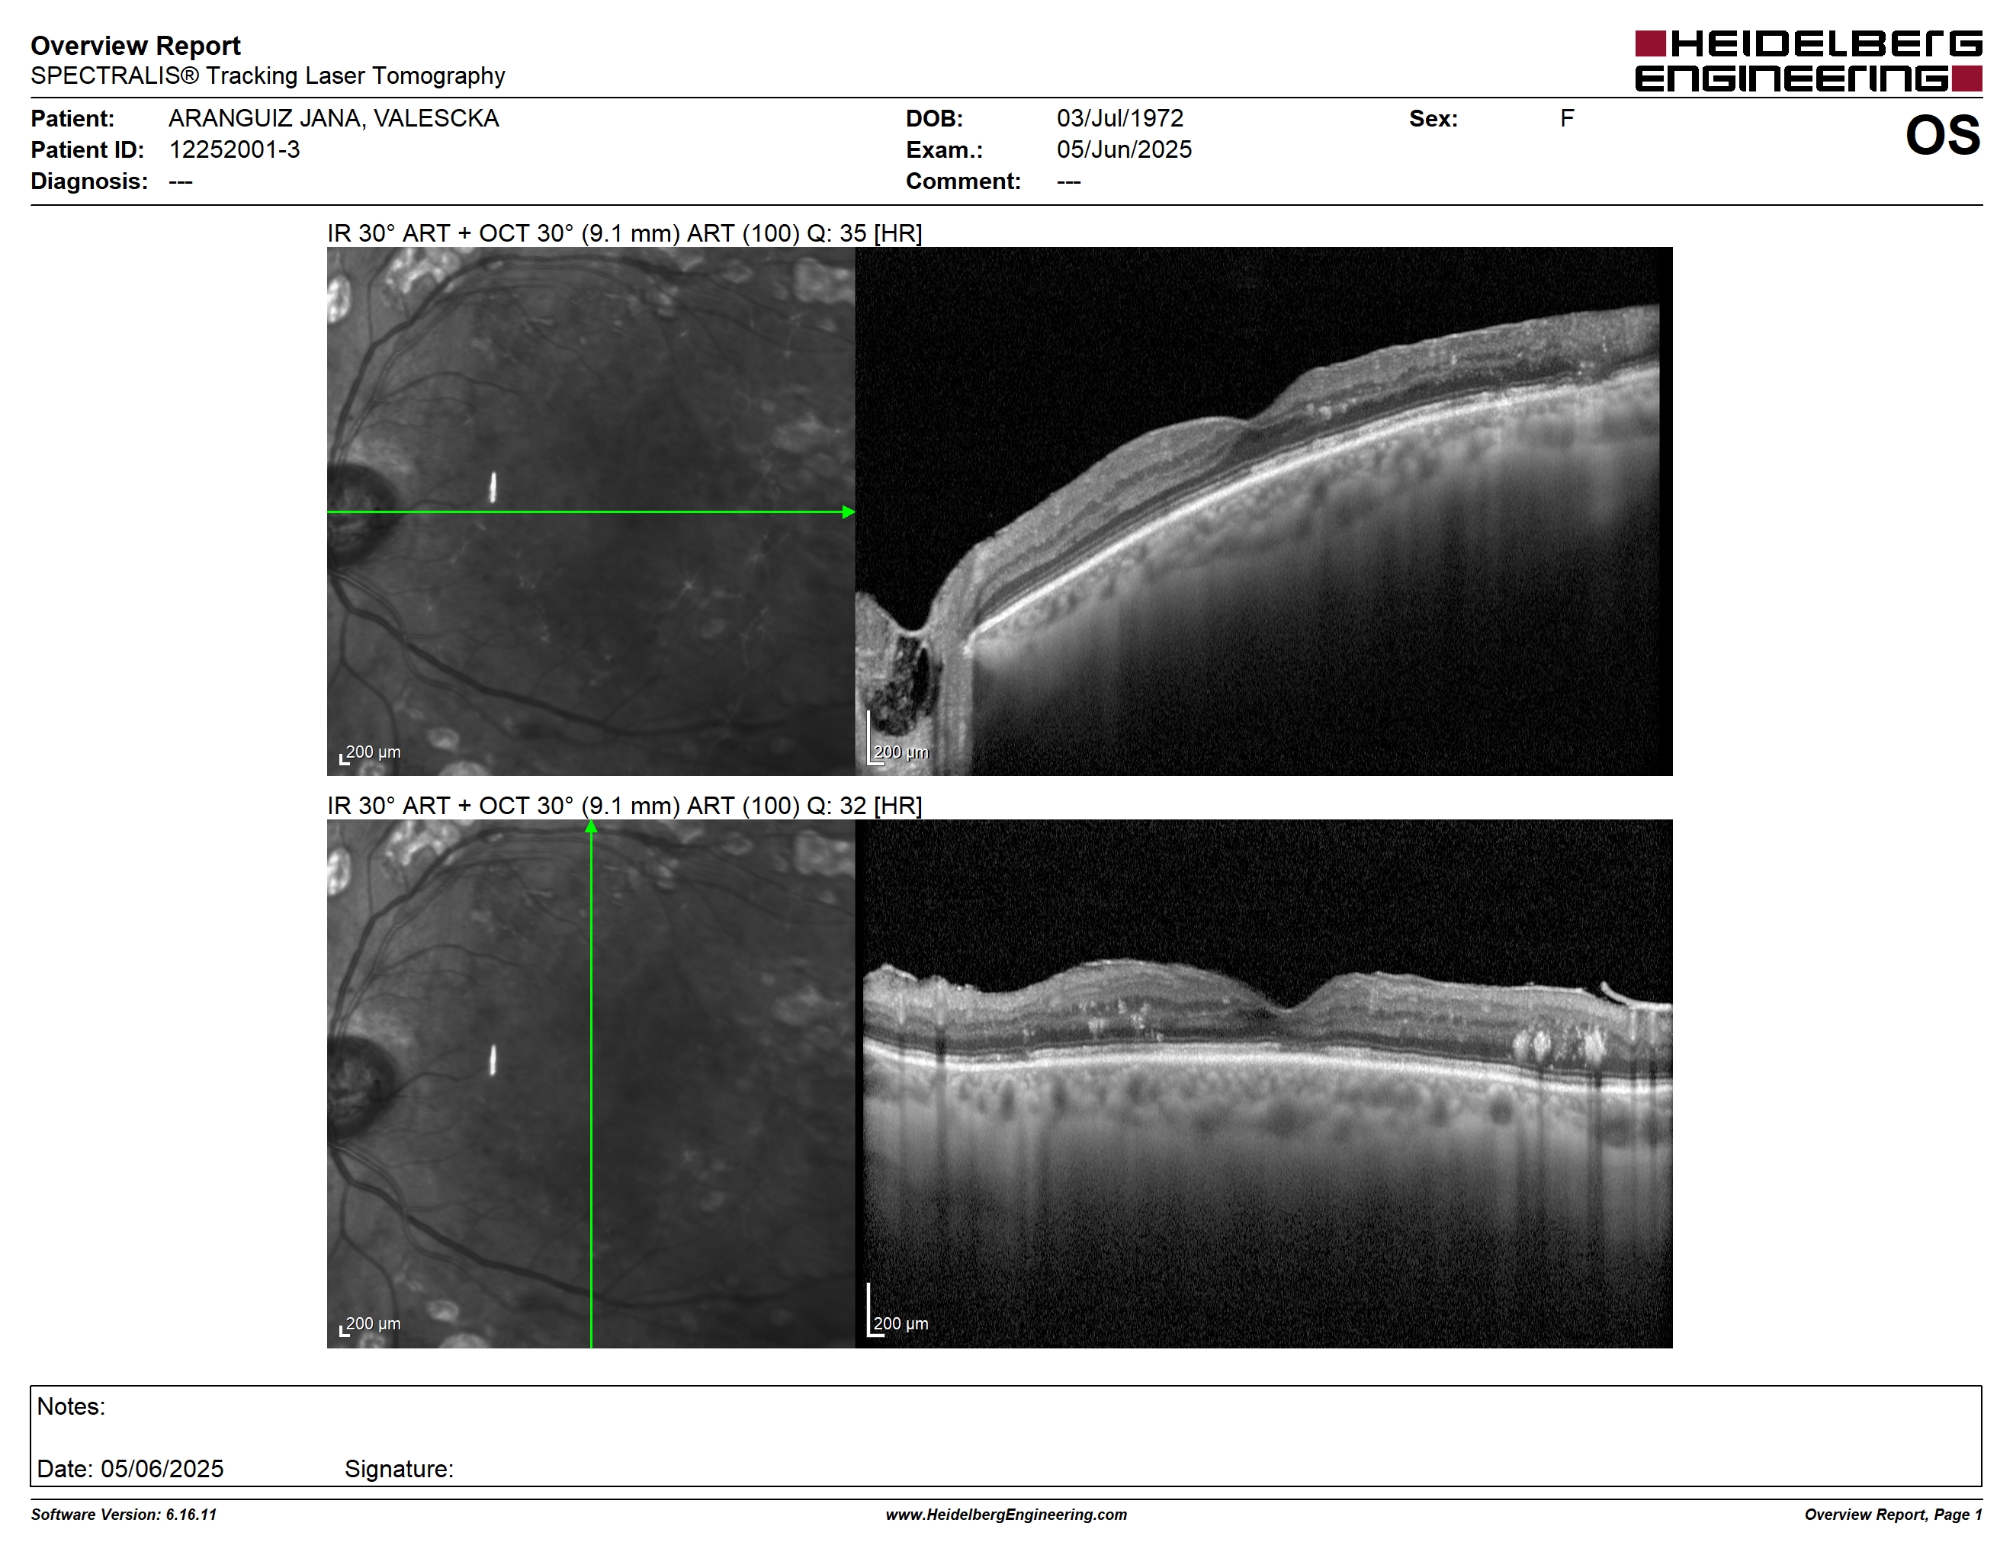Click the green arrowhead of horizontal scan line
The image size is (2013, 1555).
coord(849,512)
